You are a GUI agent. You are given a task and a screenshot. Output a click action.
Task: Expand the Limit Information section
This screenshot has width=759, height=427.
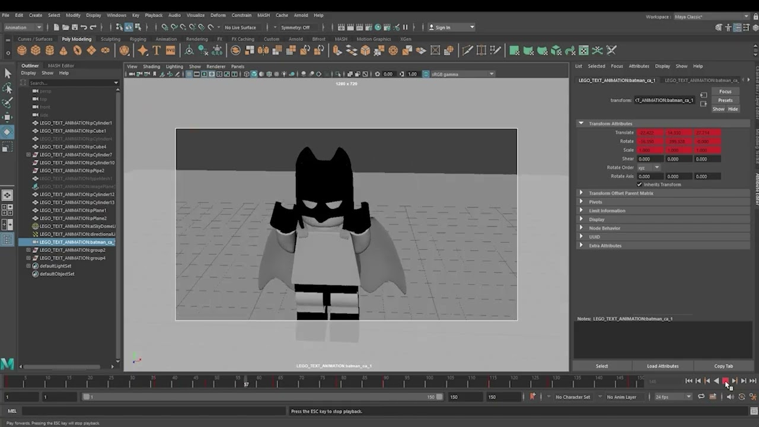(x=581, y=211)
